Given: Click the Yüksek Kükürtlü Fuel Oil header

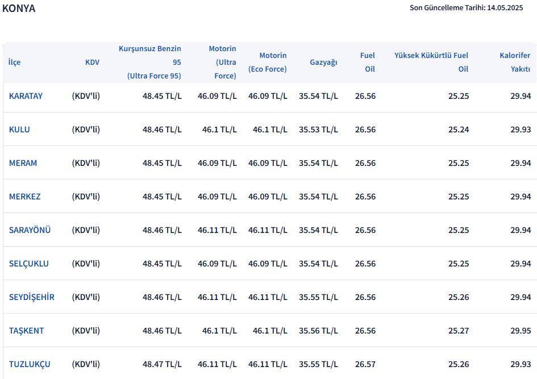Looking at the screenshot, I should (x=431, y=63).
